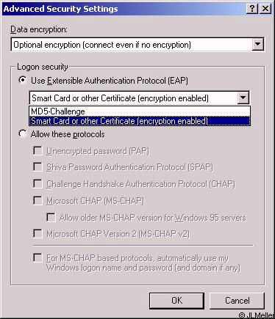Close the Advanced Security Settings dialog
275x319 pixels.
(265, 9)
